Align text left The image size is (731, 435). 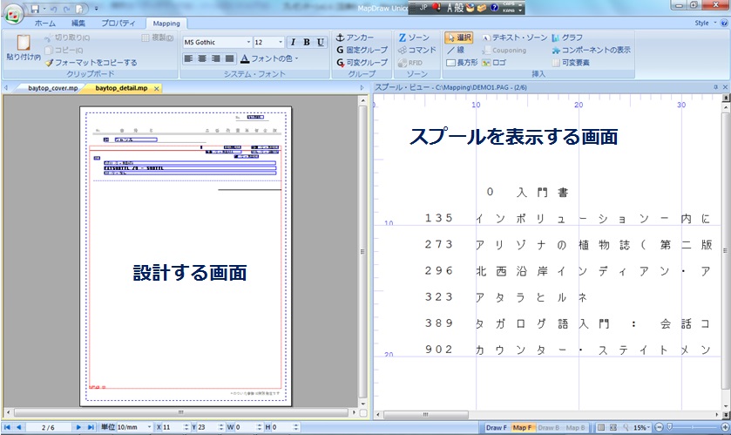coord(188,58)
